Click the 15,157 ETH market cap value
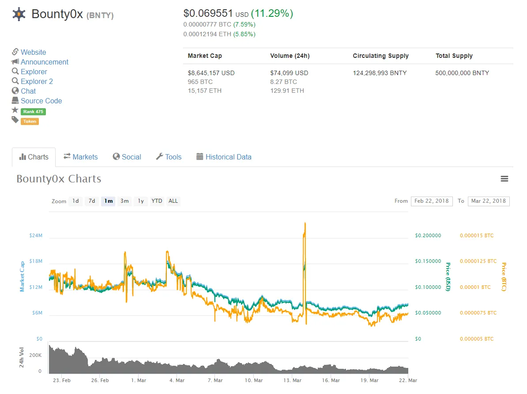This screenshot has height=394, width=527. tap(204, 91)
